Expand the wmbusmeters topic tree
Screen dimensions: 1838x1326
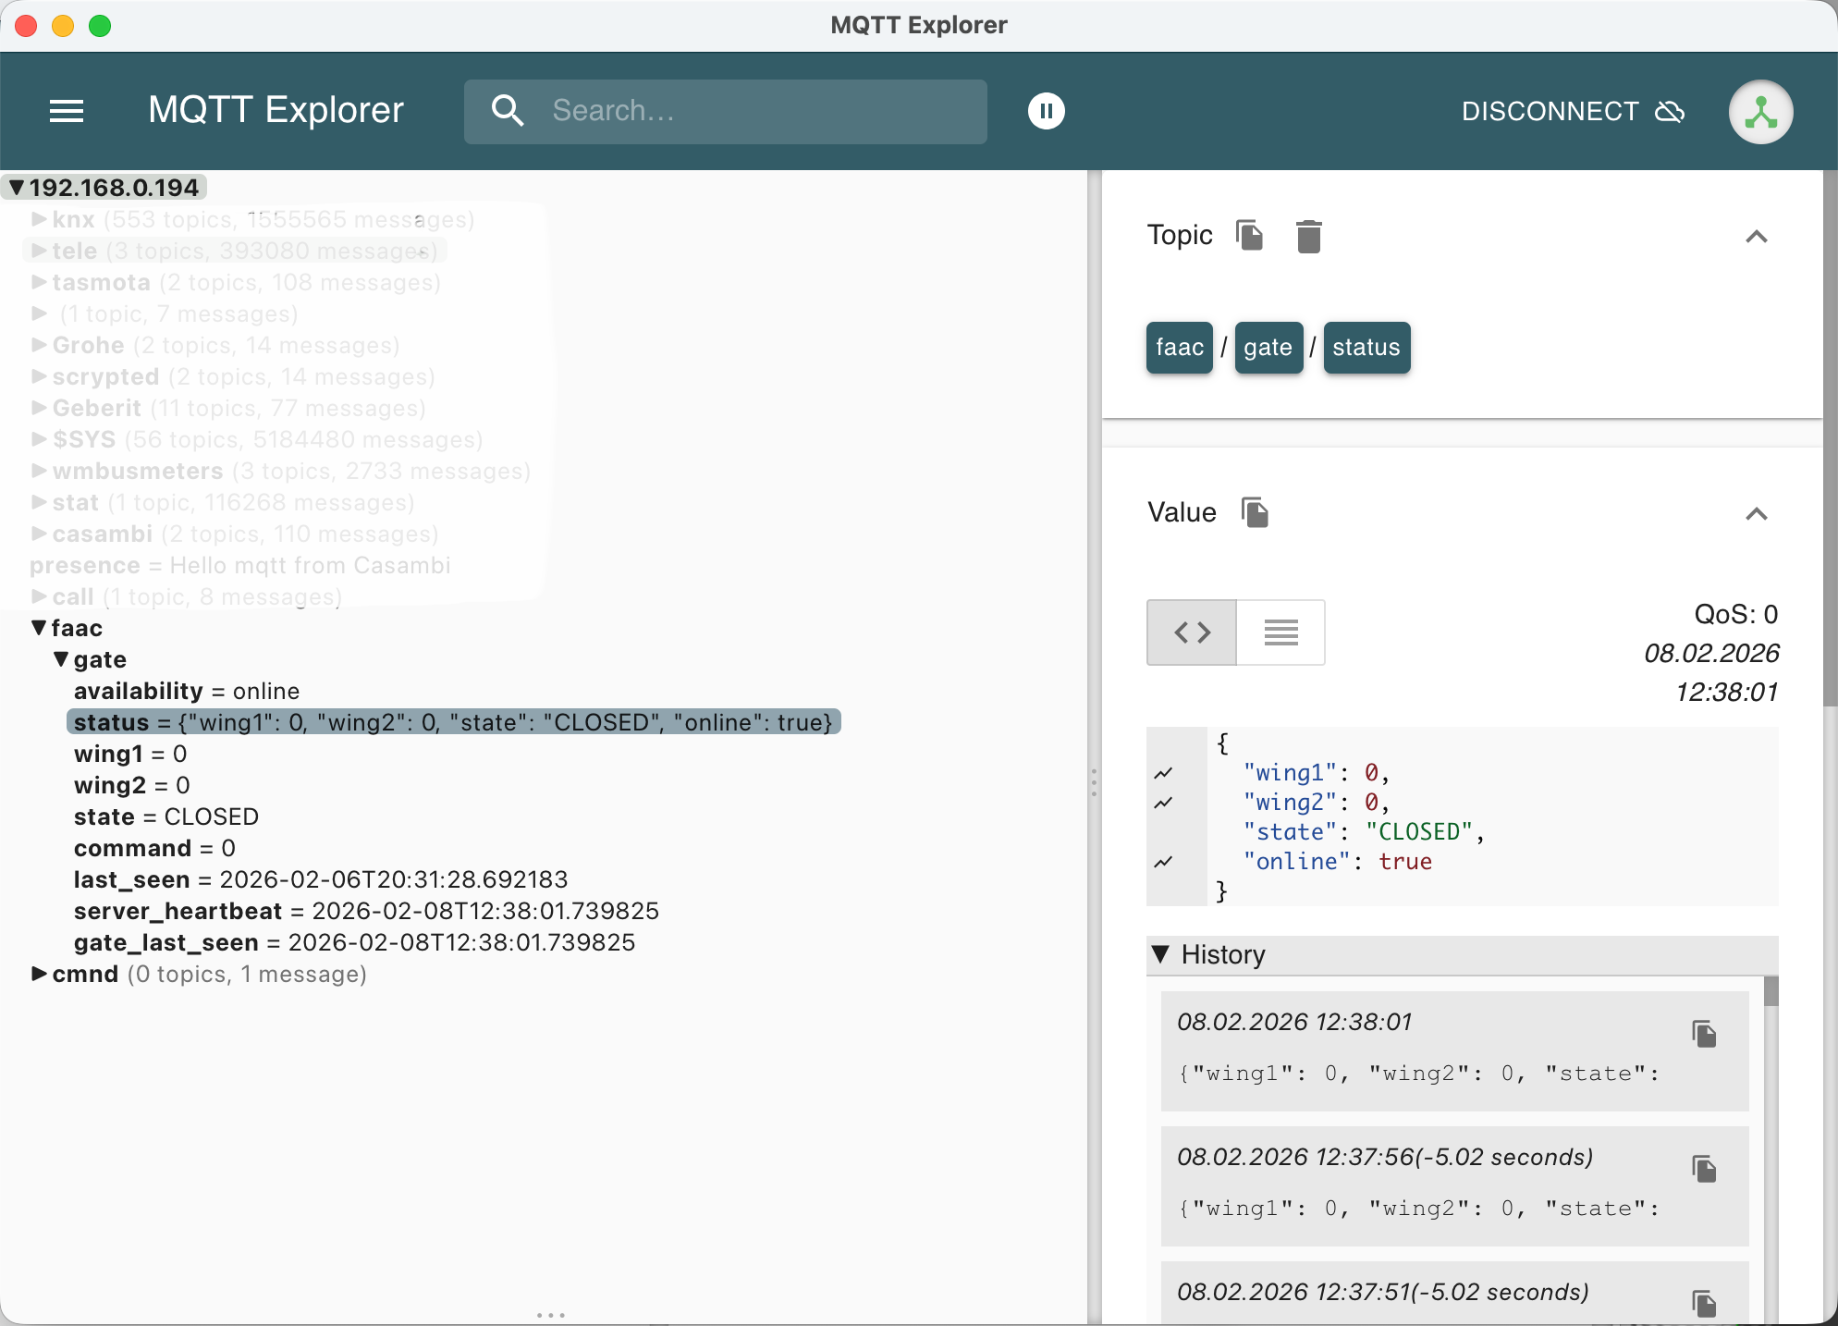39,471
